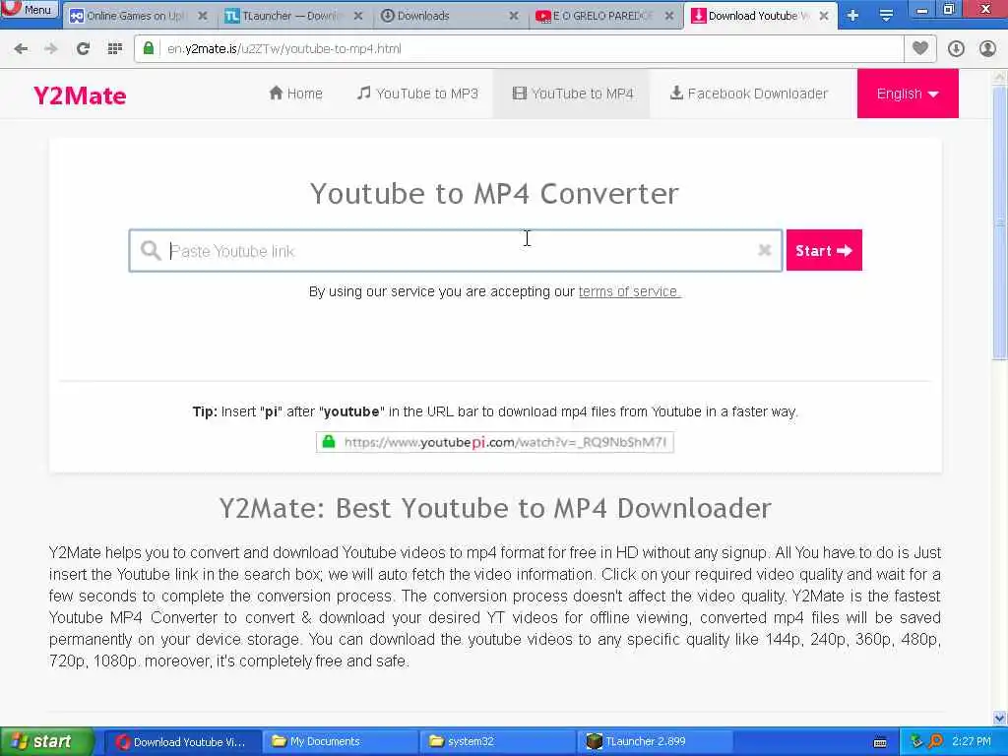The image size is (1008, 756).
Task: Open the tab menu icon
Action: coord(886,16)
